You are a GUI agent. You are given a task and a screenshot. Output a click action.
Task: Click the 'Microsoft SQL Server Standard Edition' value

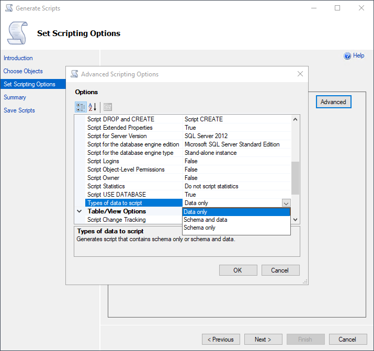237,144
